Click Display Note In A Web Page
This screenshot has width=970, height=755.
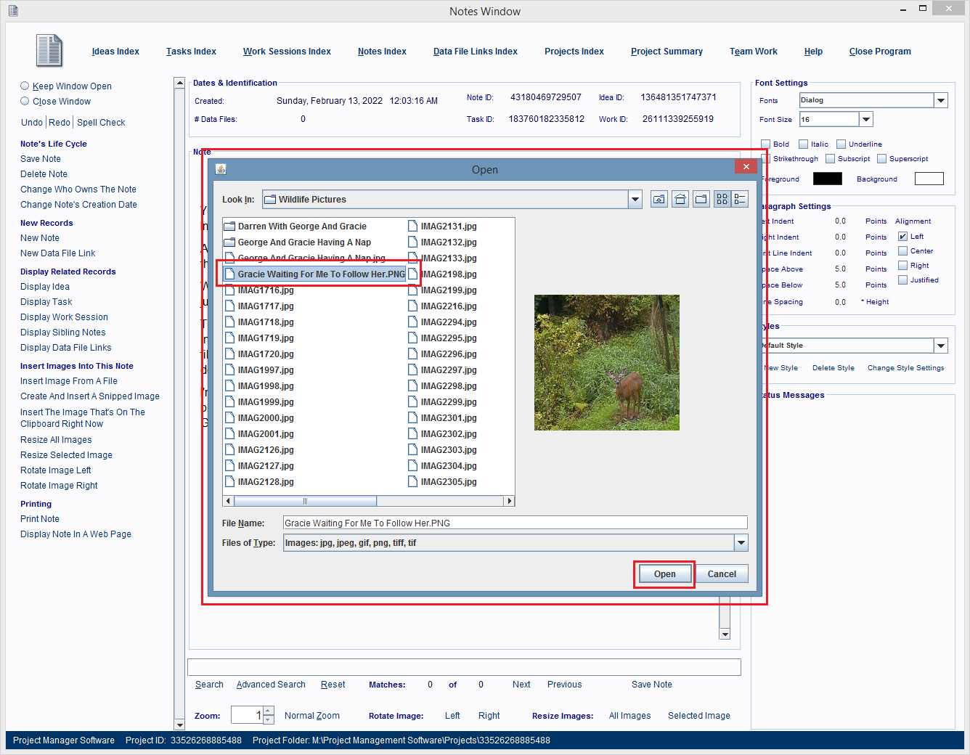[76, 534]
